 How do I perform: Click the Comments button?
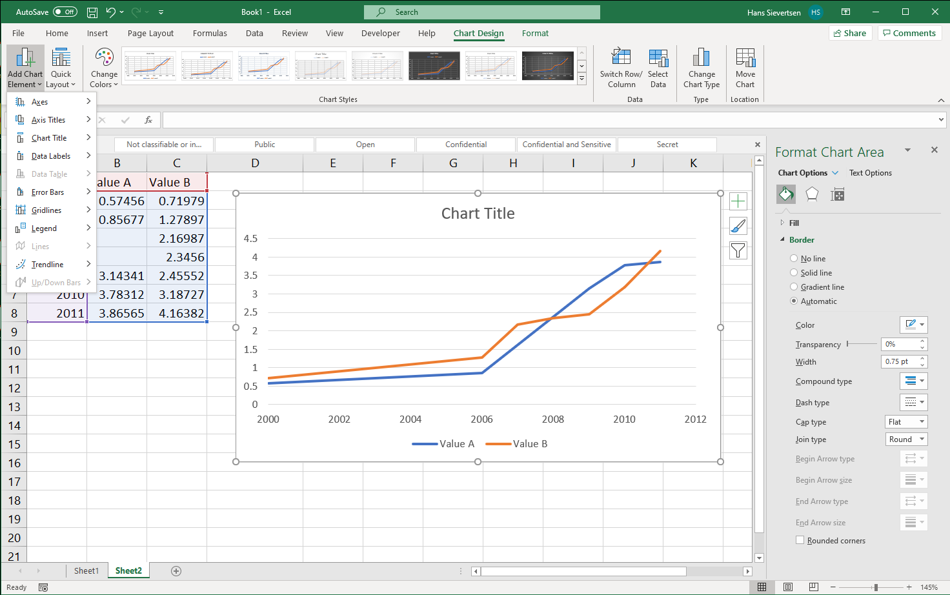(x=909, y=33)
